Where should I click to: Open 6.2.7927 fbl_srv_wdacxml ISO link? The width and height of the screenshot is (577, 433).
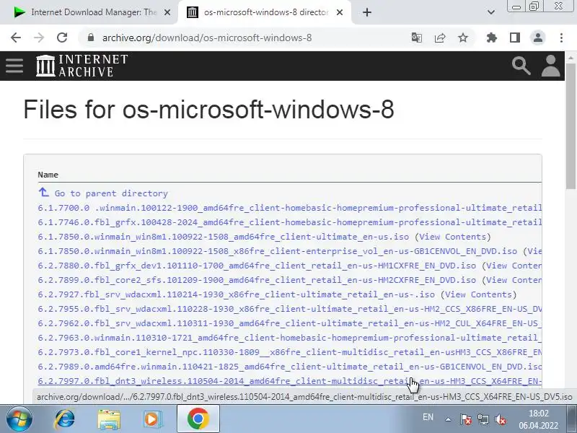coord(236,294)
